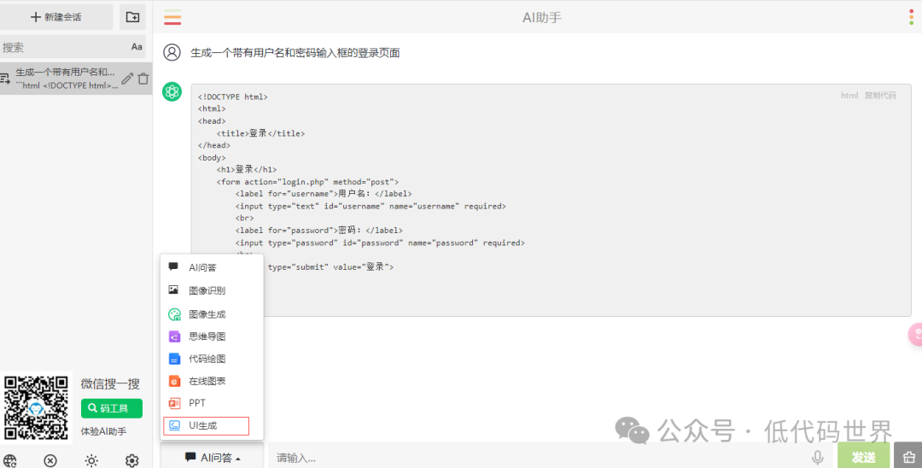Click the circled X icon in bottom bar
The image size is (922, 468).
50,460
